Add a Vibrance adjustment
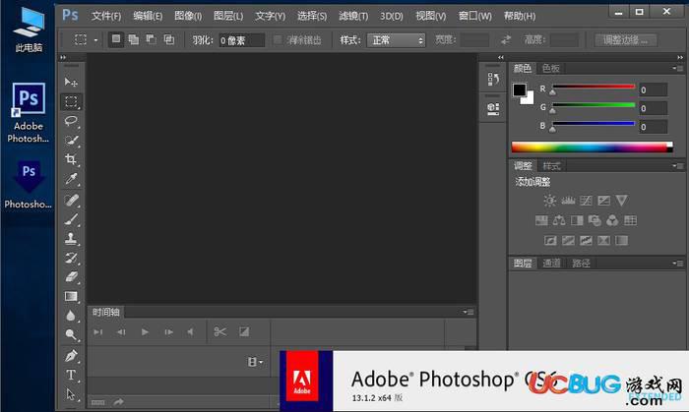 pos(621,201)
